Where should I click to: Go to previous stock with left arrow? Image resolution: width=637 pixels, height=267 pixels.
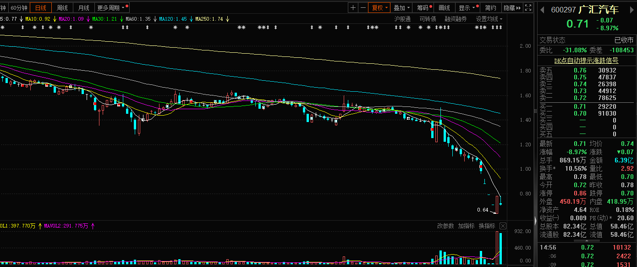pos(542,10)
